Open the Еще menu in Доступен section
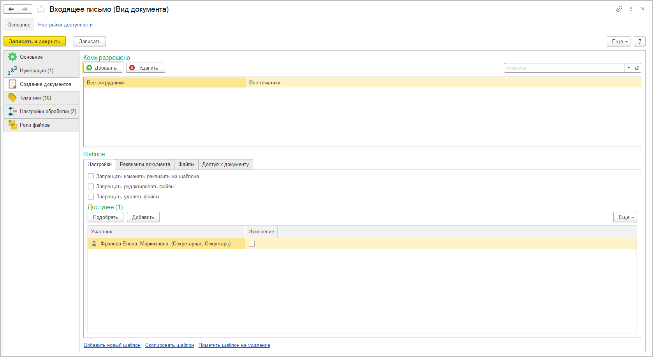 point(625,217)
